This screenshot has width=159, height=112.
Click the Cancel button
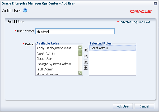tap(144, 106)
